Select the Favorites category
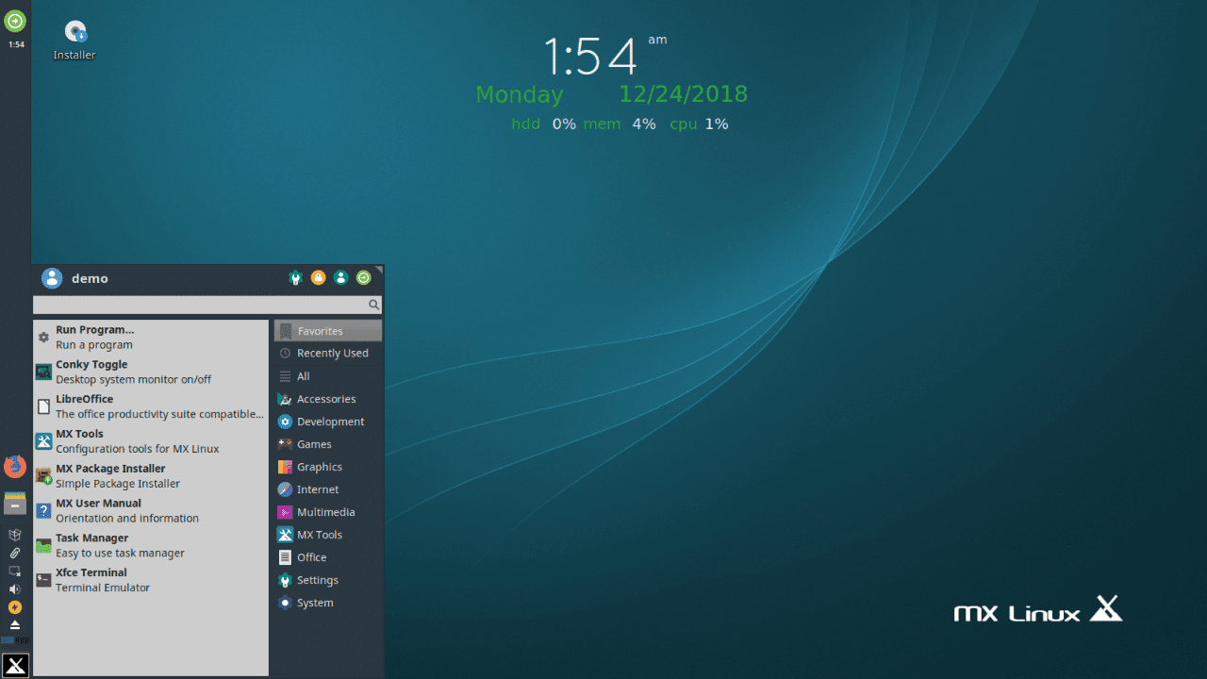The image size is (1207, 679). (328, 331)
